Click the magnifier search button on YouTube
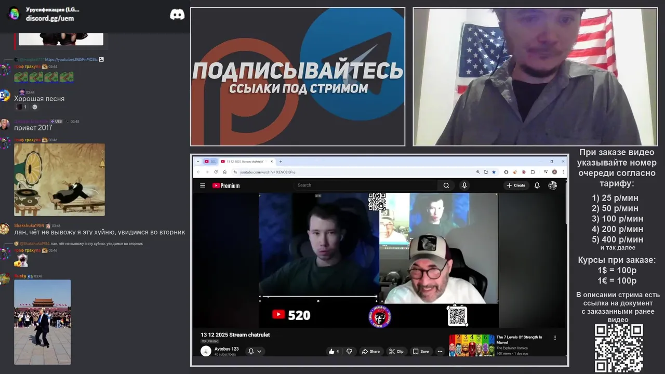Image resolution: width=665 pixels, height=374 pixels. point(446,185)
